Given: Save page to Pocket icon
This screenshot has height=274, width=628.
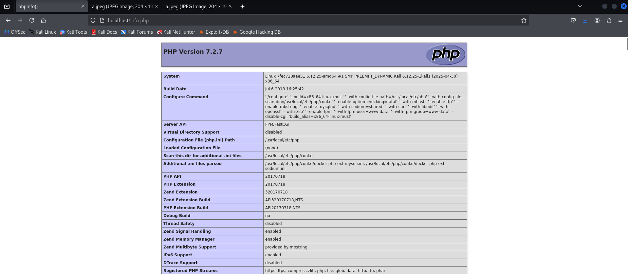Looking at the screenshot, I should [x=573, y=20].
